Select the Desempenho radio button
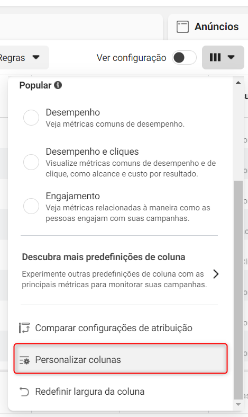 [31, 118]
